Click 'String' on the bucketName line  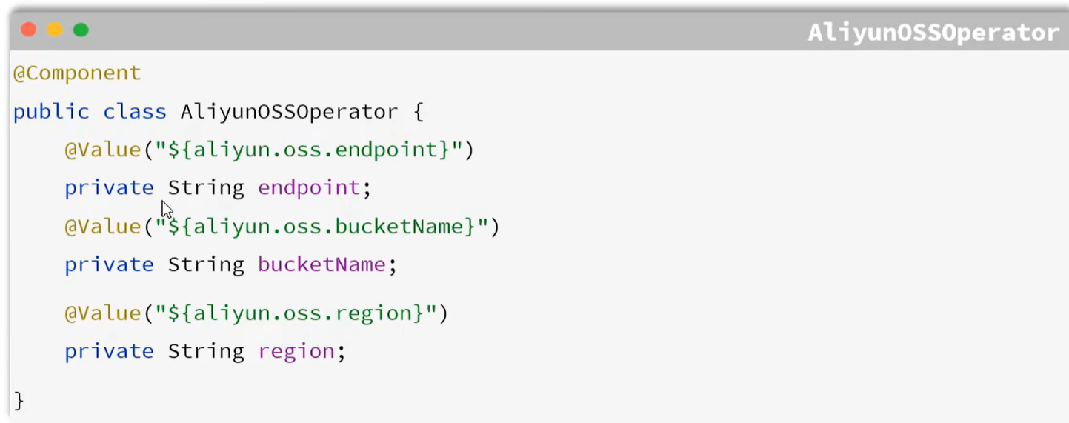coord(206,264)
